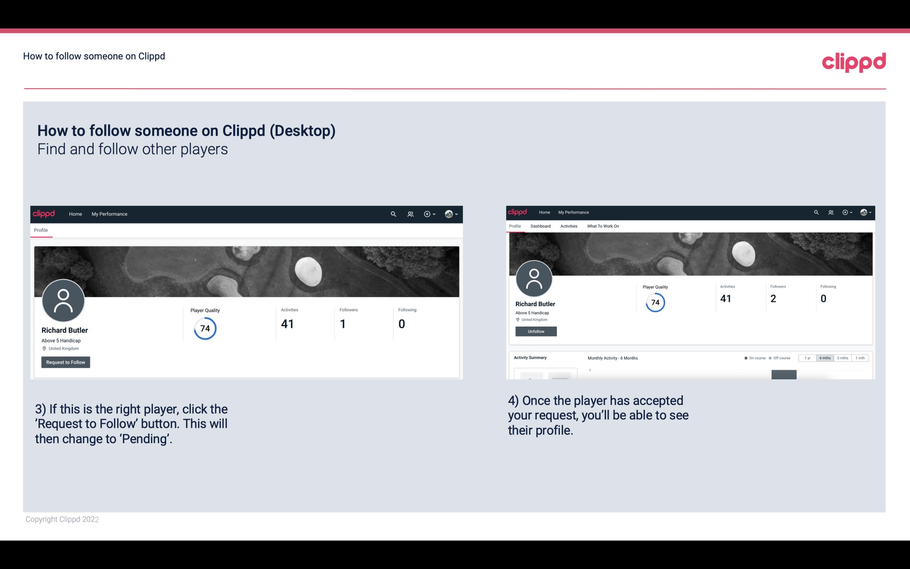Click the 'Request to Follow' button
Image resolution: width=910 pixels, height=569 pixels.
click(66, 362)
